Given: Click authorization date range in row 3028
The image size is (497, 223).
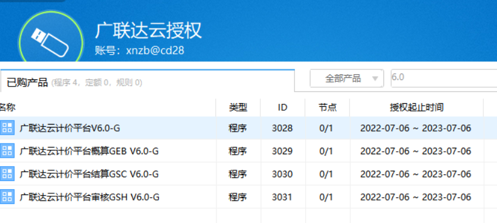Looking at the screenshot, I should coord(416,128).
